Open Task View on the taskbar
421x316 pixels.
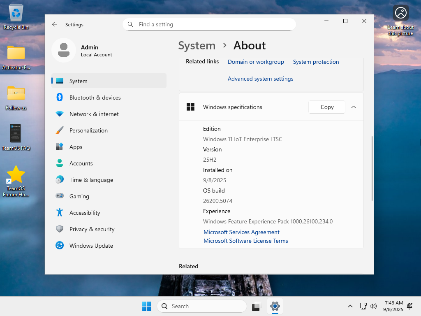257,306
